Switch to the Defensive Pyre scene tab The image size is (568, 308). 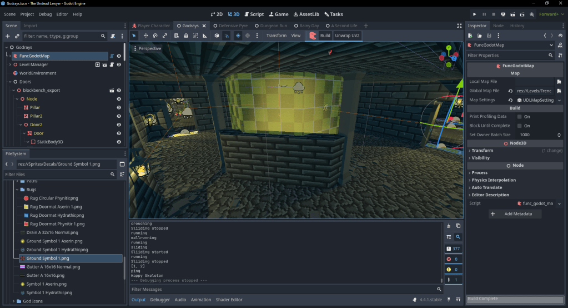pyautogui.click(x=230, y=26)
